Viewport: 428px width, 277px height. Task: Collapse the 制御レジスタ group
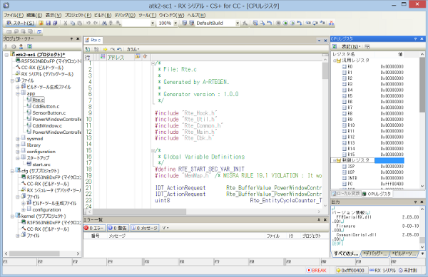click(335, 160)
